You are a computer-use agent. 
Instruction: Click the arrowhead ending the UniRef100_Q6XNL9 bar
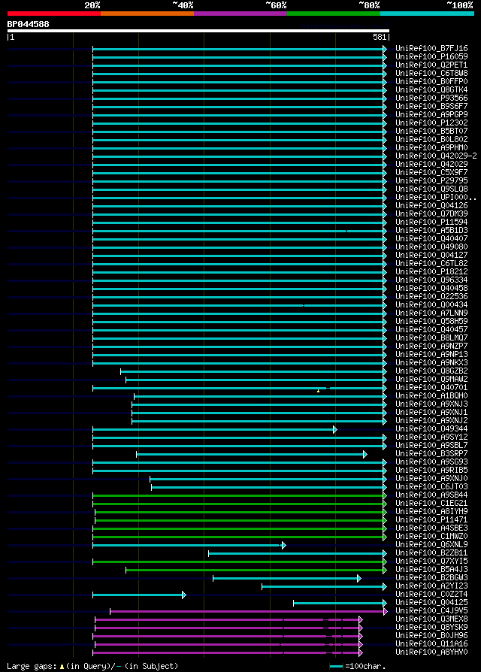[283, 546]
